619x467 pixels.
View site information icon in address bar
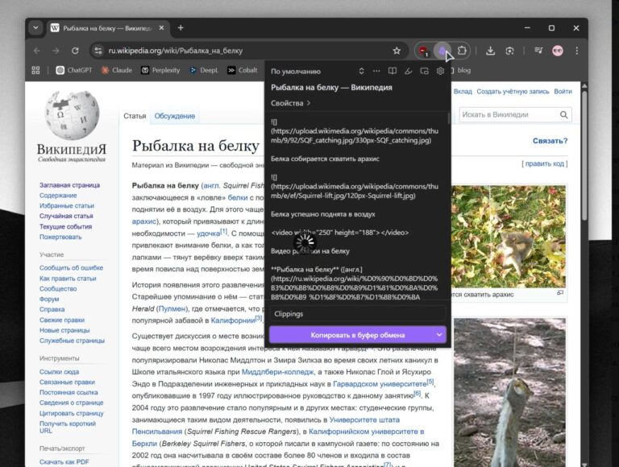point(98,51)
